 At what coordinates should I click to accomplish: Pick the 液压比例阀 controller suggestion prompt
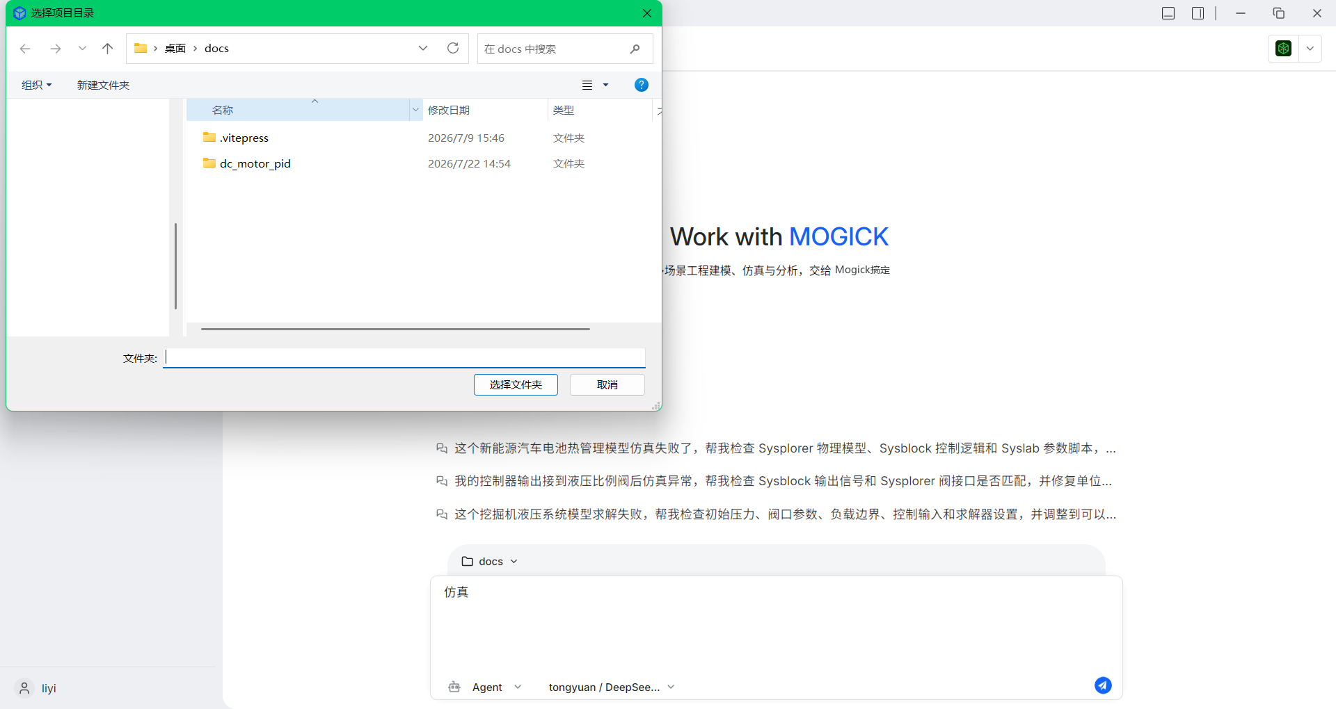[774, 481]
